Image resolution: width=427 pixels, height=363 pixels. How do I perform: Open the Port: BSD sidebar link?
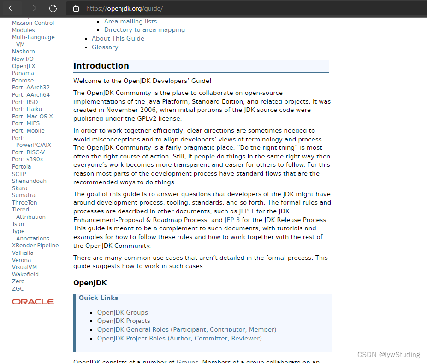pos(25,102)
